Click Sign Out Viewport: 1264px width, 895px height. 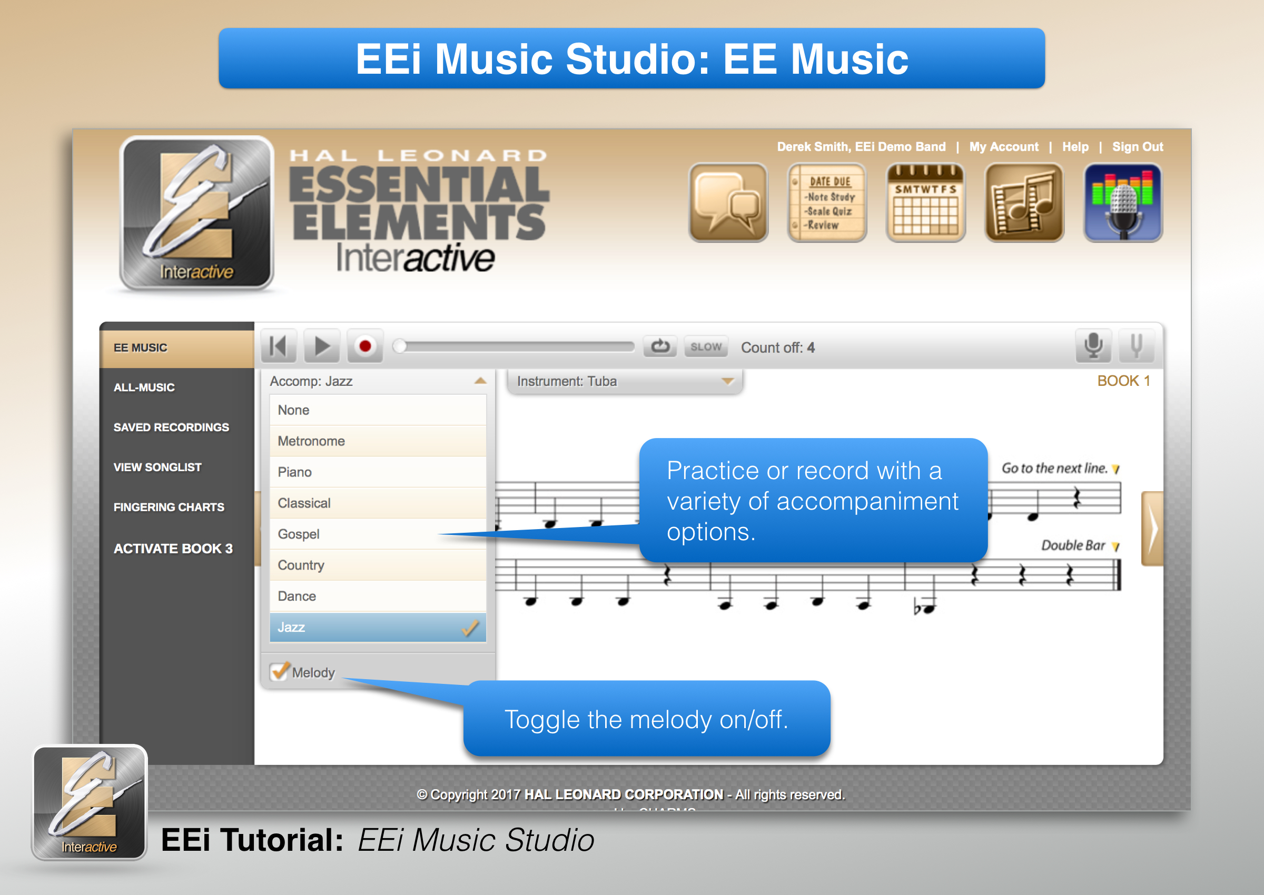click(1138, 146)
